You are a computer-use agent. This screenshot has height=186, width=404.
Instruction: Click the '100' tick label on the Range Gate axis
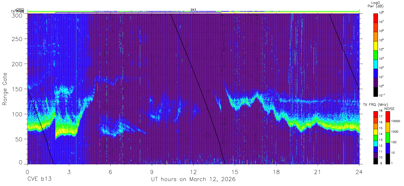pos(18,114)
